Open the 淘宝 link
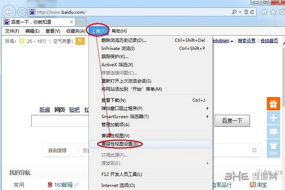This screenshot has width=285, height=190. coord(262,185)
